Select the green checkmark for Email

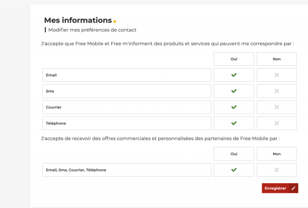pos(234,75)
